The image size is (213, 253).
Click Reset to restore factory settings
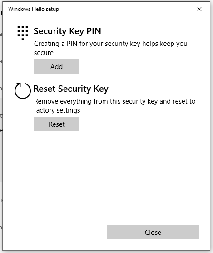click(x=57, y=124)
